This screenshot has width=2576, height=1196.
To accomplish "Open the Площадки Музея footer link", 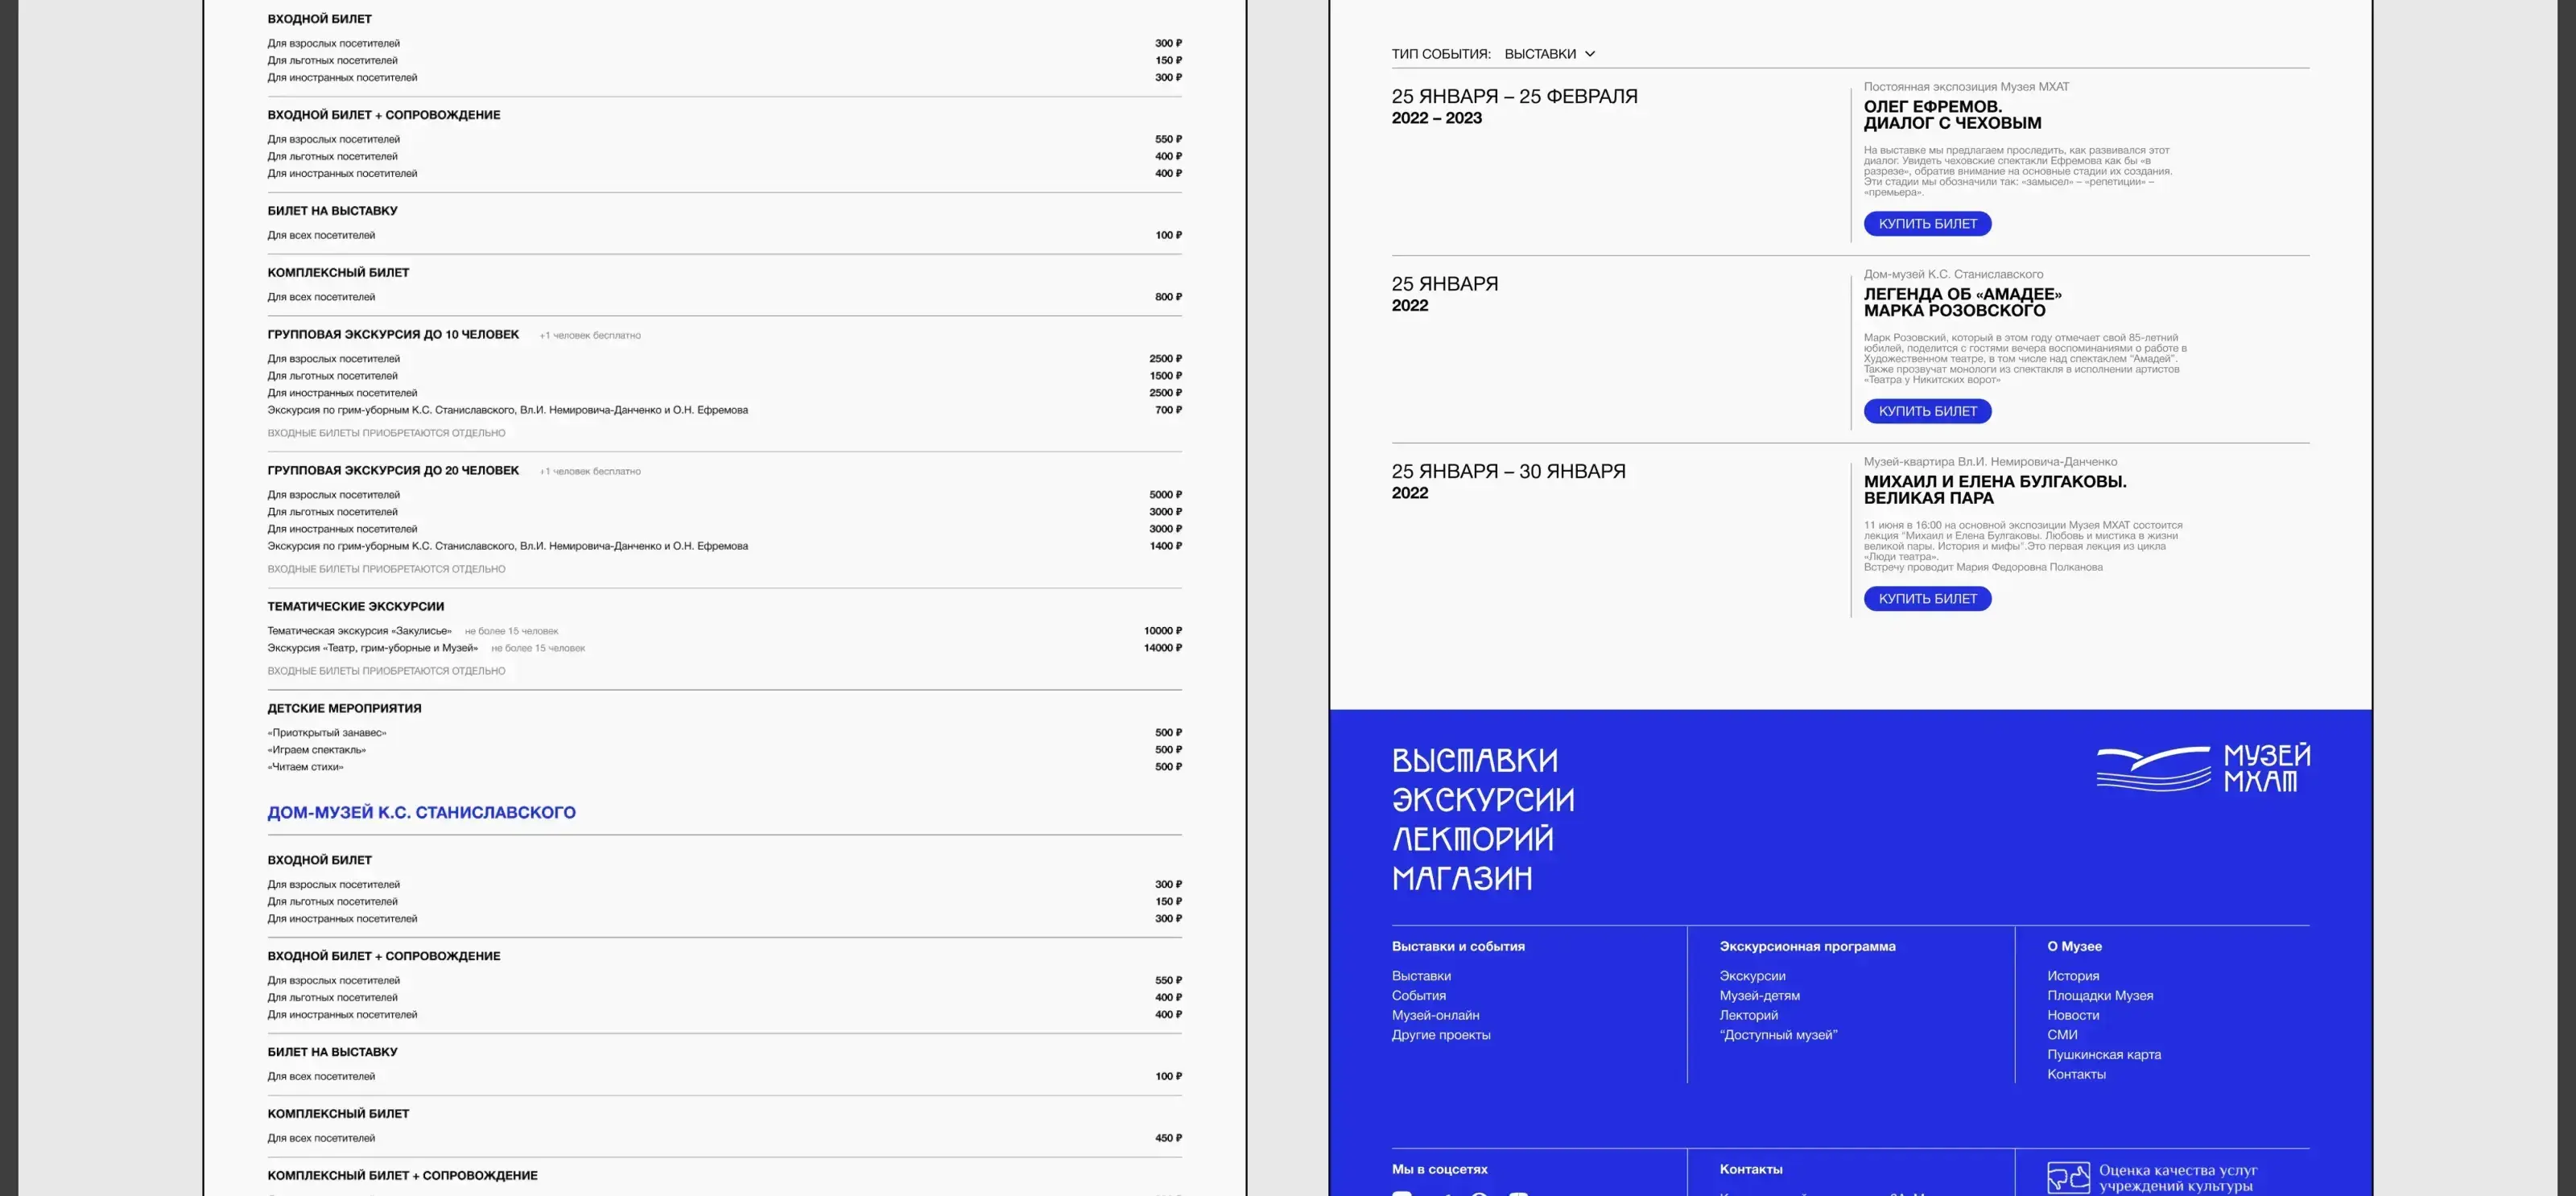I will click(2100, 996).
